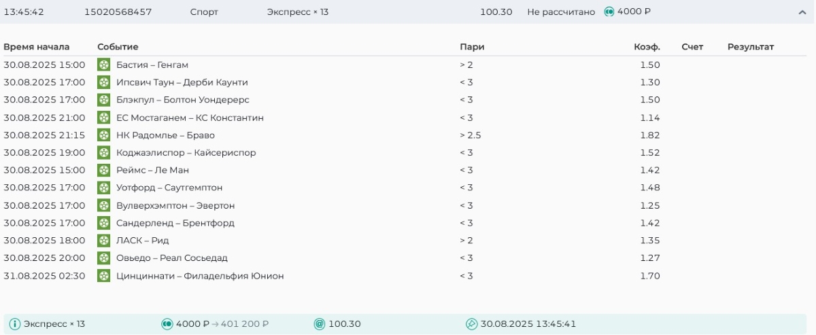Click the info icon next to Экспресс × 13
This screenshot has width=816, height=335.
click(x=15, y=324)
